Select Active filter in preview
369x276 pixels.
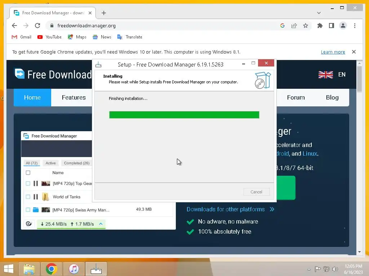50,163
